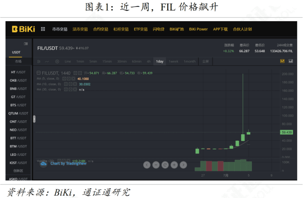The width and height of the screenshot is (304, 198).
Task: Collapse the FILUSDT legend box
Action: pos(39,73)
